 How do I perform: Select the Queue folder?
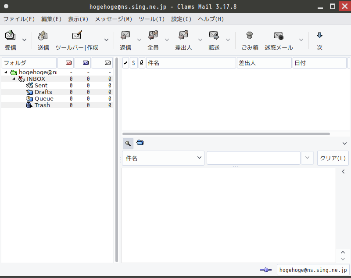[44, 98]
